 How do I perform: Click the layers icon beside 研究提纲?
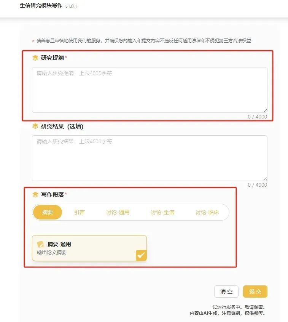[35, 58]
